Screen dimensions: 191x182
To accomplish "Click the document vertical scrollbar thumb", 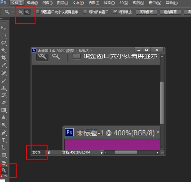I will 162,103.
